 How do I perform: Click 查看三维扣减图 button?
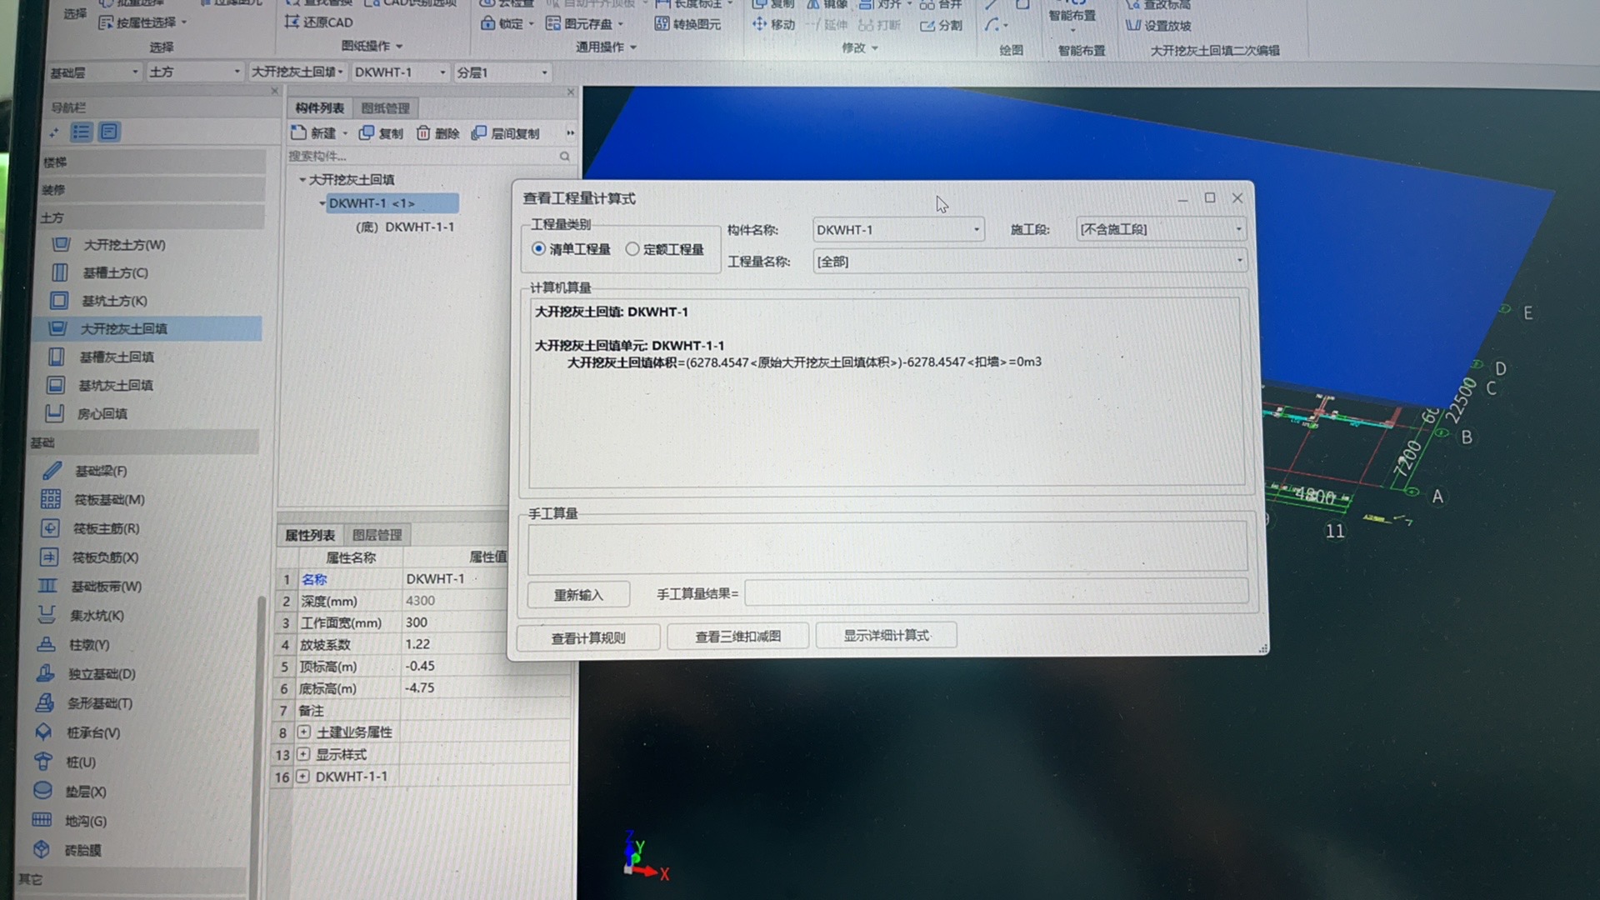coord(737,637)
